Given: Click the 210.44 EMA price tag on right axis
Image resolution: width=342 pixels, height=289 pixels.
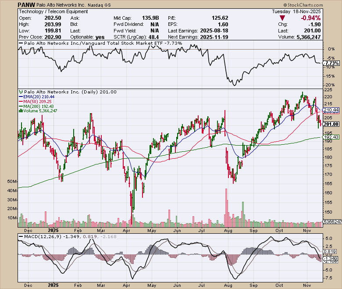Looking at the screenshot, I should 331,110.
